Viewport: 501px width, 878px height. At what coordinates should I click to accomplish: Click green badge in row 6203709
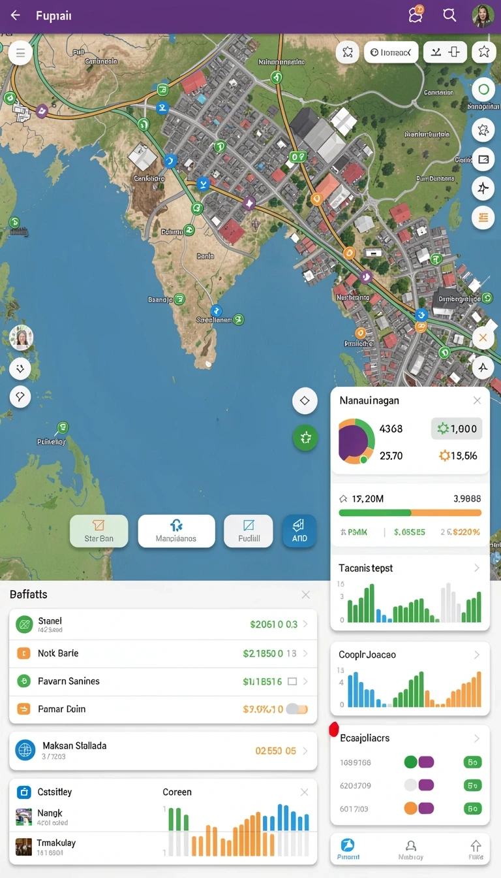[472, 785]
